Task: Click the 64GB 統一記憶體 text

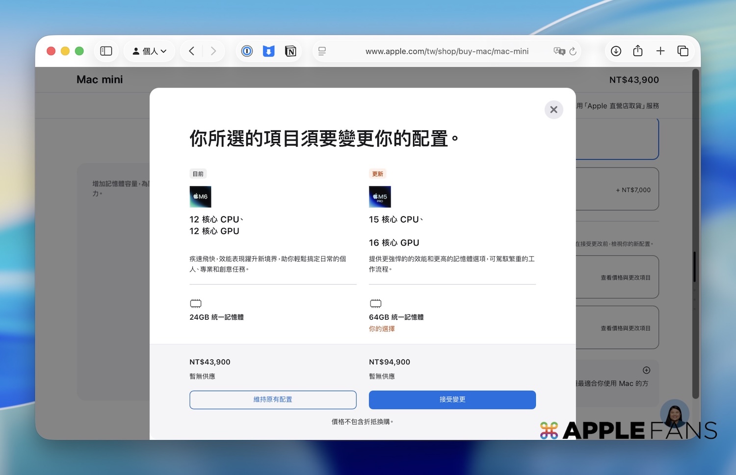Action: (x=396, y=317)
